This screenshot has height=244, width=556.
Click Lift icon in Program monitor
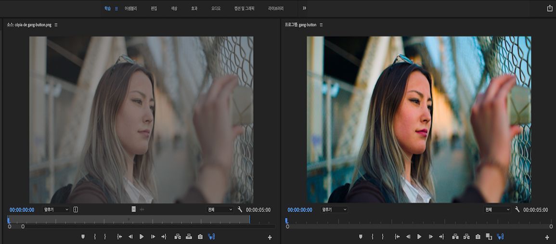pyautogui.click(x=455, y=236)
